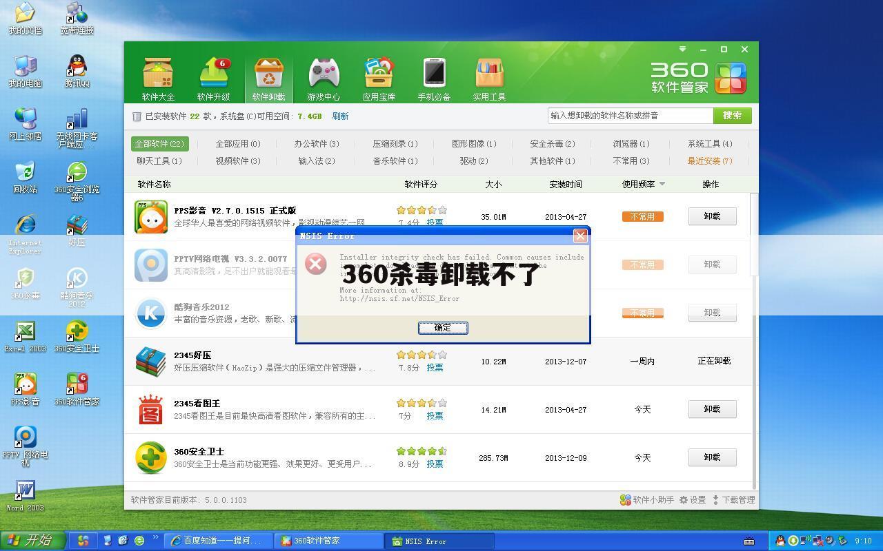Click the 360安全卫士 icon in software list
The height and width of the screenshot is (551, 883).
click(x=151, y=458)
